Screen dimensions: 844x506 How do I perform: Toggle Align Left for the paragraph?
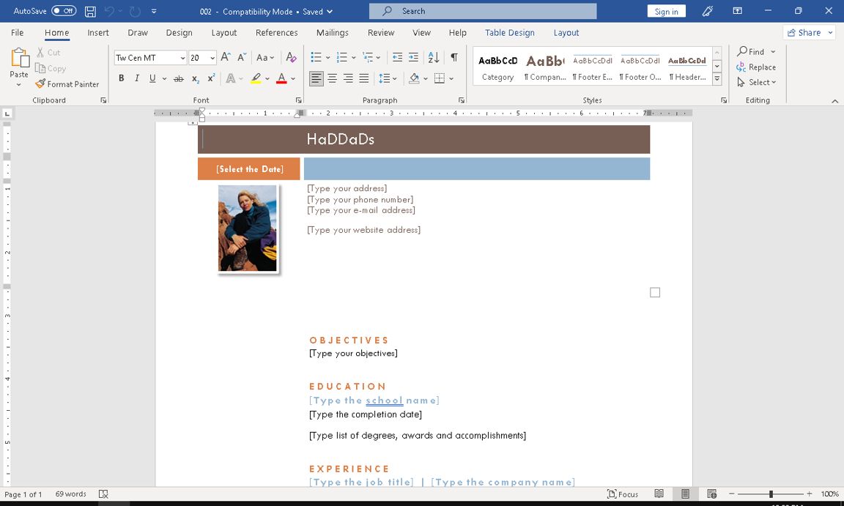tap(316, 78)
